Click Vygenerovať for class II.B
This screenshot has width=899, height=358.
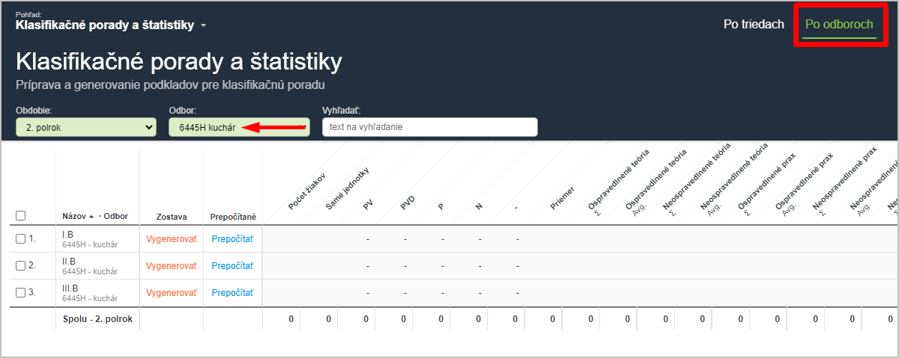(171, 265)
